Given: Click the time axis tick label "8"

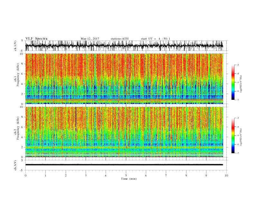Looking at the screenshot, I should (x=186, y=175).
